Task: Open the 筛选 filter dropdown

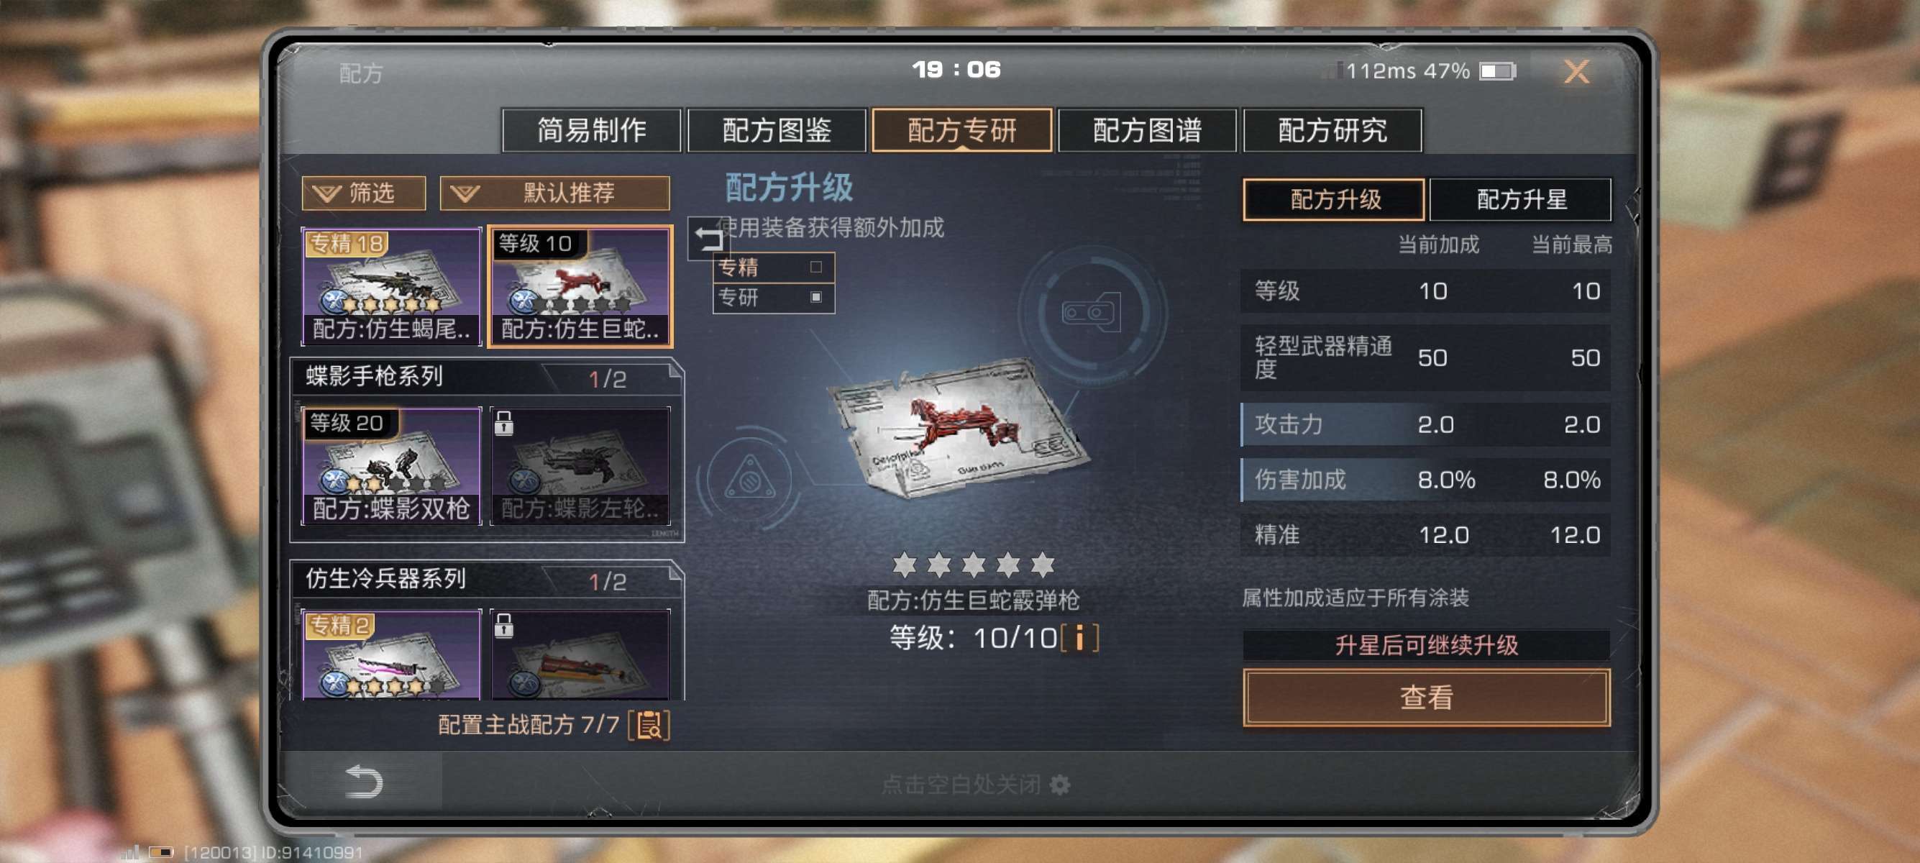Action: pyautogui.click(x=364, y=193)
